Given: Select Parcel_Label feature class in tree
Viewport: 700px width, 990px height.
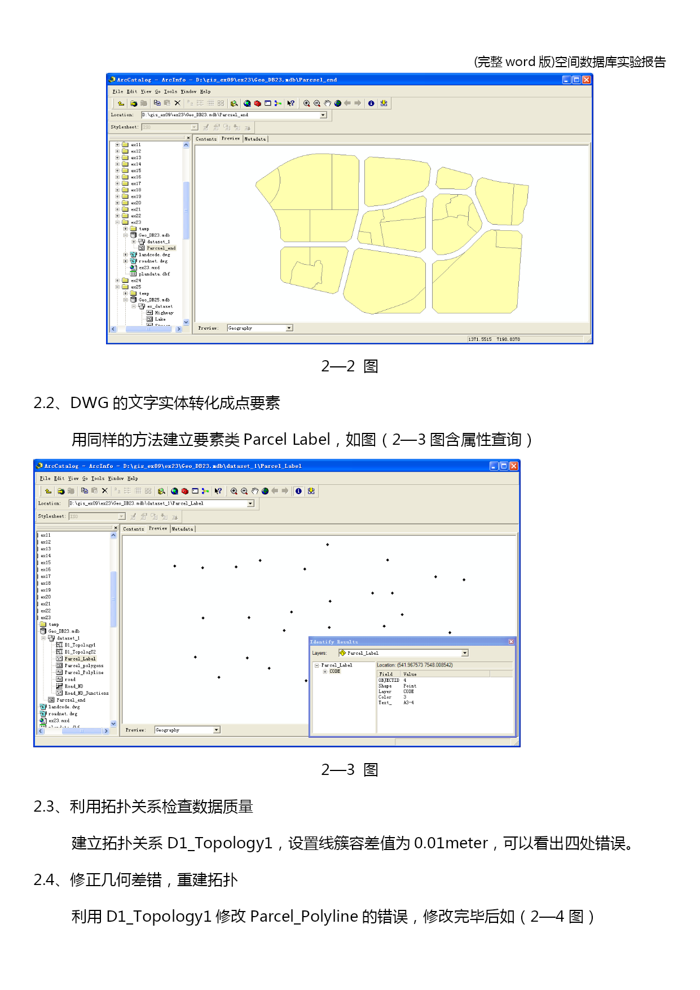Looking at the screenshot, I should pos(80,659).
